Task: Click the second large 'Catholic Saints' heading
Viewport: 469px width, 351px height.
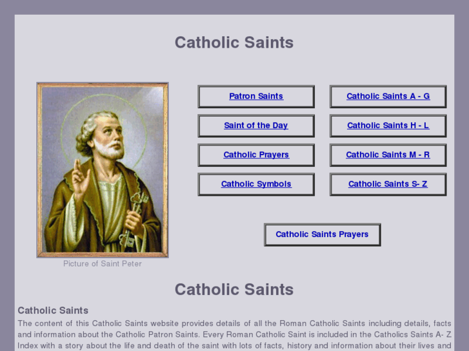Action: [x=234, y=289]
